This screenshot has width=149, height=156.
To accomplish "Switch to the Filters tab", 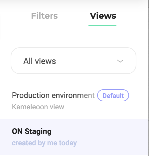I will [x=44, y=16].
